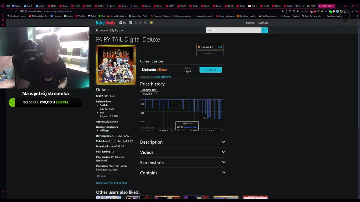The height and width of the screenshot is (202, 360).
Task: Open the Allegro bookmark
Action: 225,16
